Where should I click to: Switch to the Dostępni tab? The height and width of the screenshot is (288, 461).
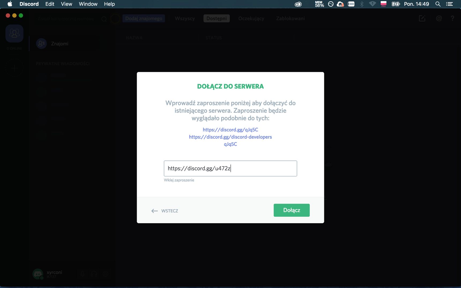point(217,18)
